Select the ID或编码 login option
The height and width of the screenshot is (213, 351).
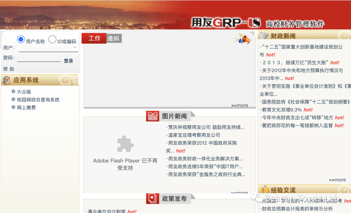[52, 39]
